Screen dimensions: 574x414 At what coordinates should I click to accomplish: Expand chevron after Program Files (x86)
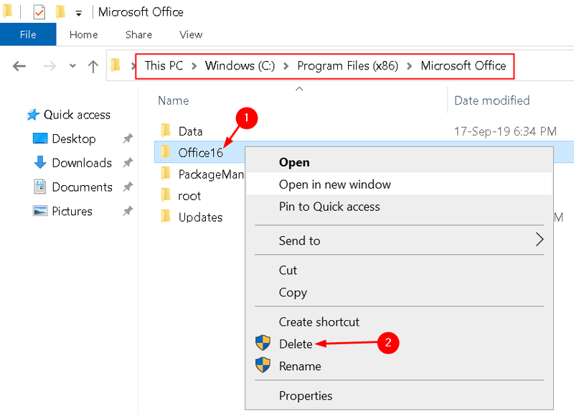pyautogui.click(x=409, y=66)
